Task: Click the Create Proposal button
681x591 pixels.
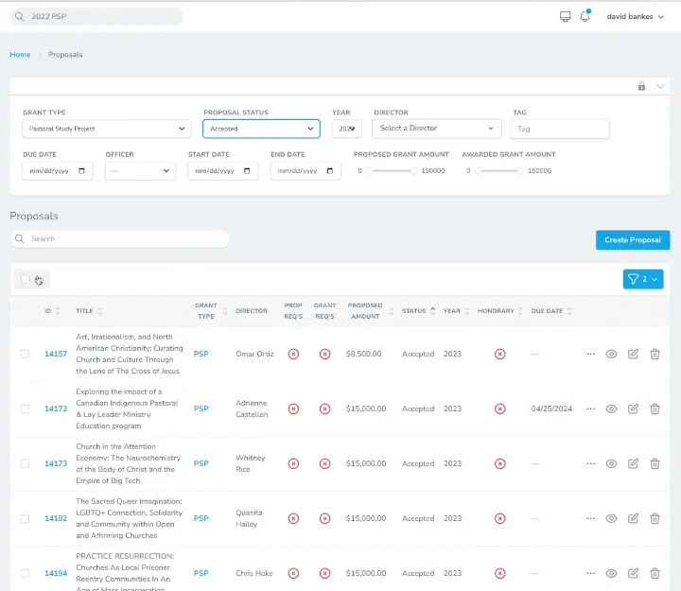Action: pos(633,240)
